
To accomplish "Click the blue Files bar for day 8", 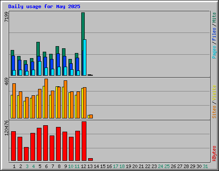I will click(58, 60).
